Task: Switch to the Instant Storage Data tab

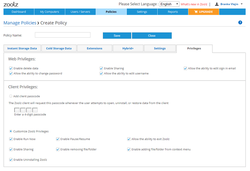Action: pos(22,48)
